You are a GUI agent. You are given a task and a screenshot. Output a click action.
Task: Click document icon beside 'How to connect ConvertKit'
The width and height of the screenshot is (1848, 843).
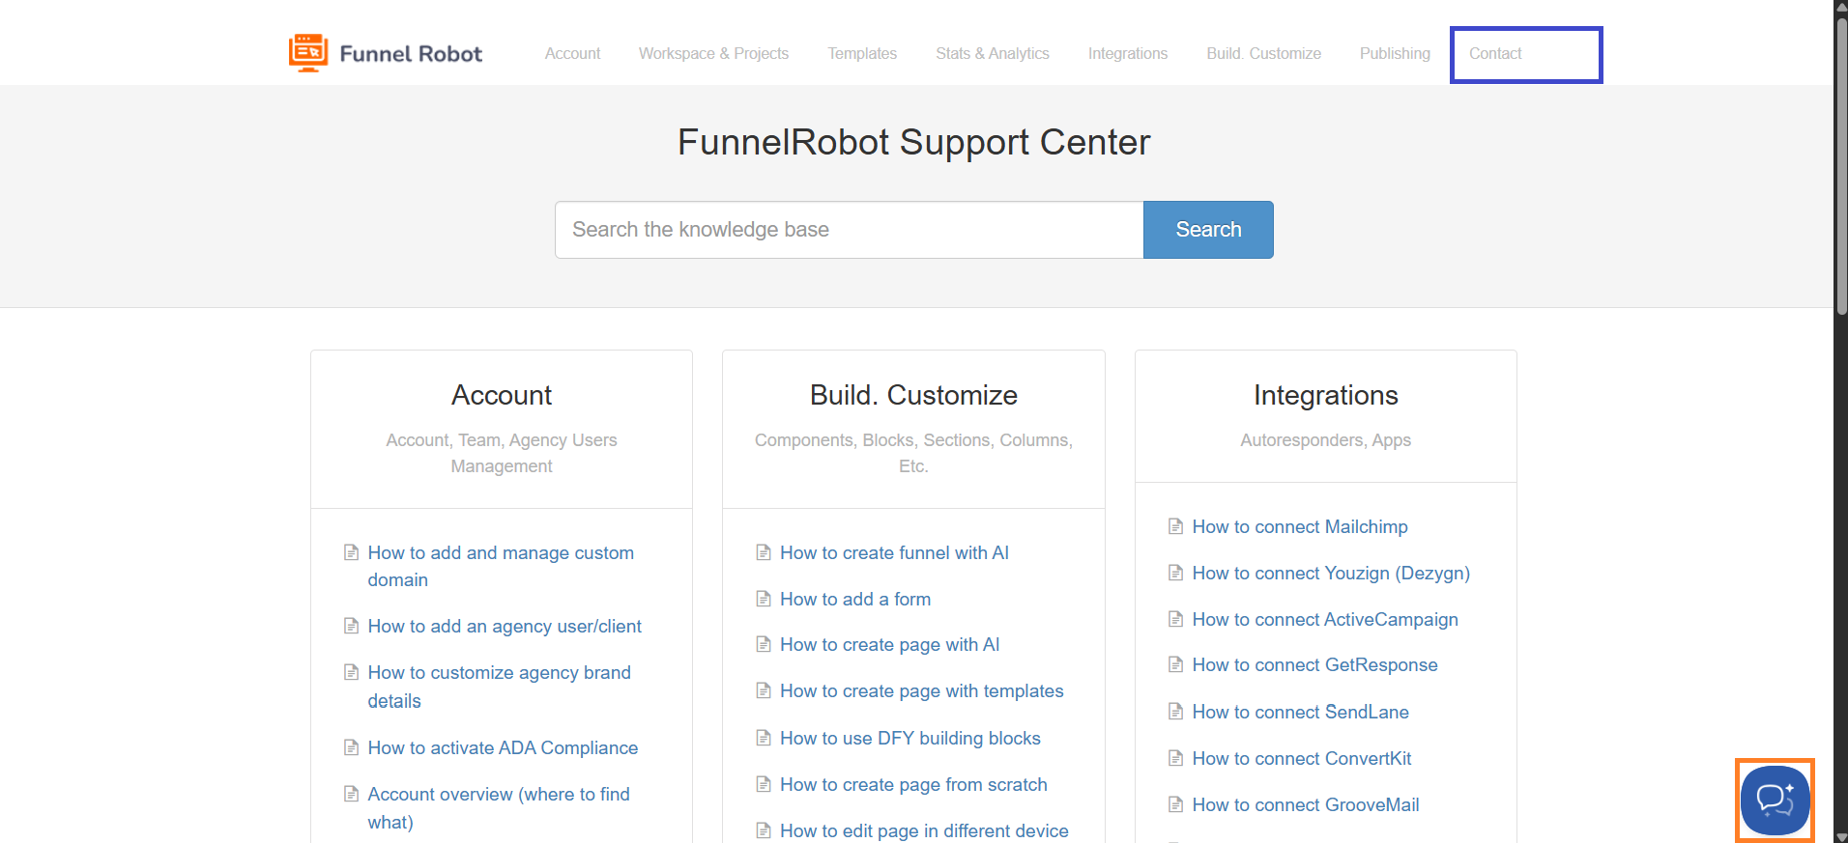[1175, 758]
